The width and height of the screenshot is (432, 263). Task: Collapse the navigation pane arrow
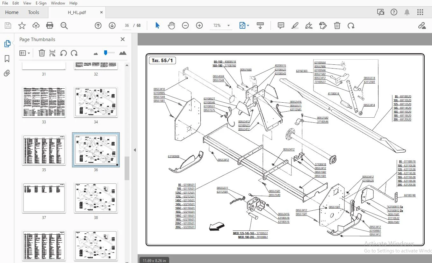point(135,150)
